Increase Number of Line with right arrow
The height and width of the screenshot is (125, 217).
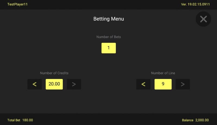[183, 84]
